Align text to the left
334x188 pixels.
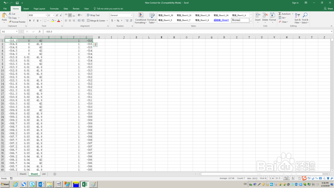[66, 21]
